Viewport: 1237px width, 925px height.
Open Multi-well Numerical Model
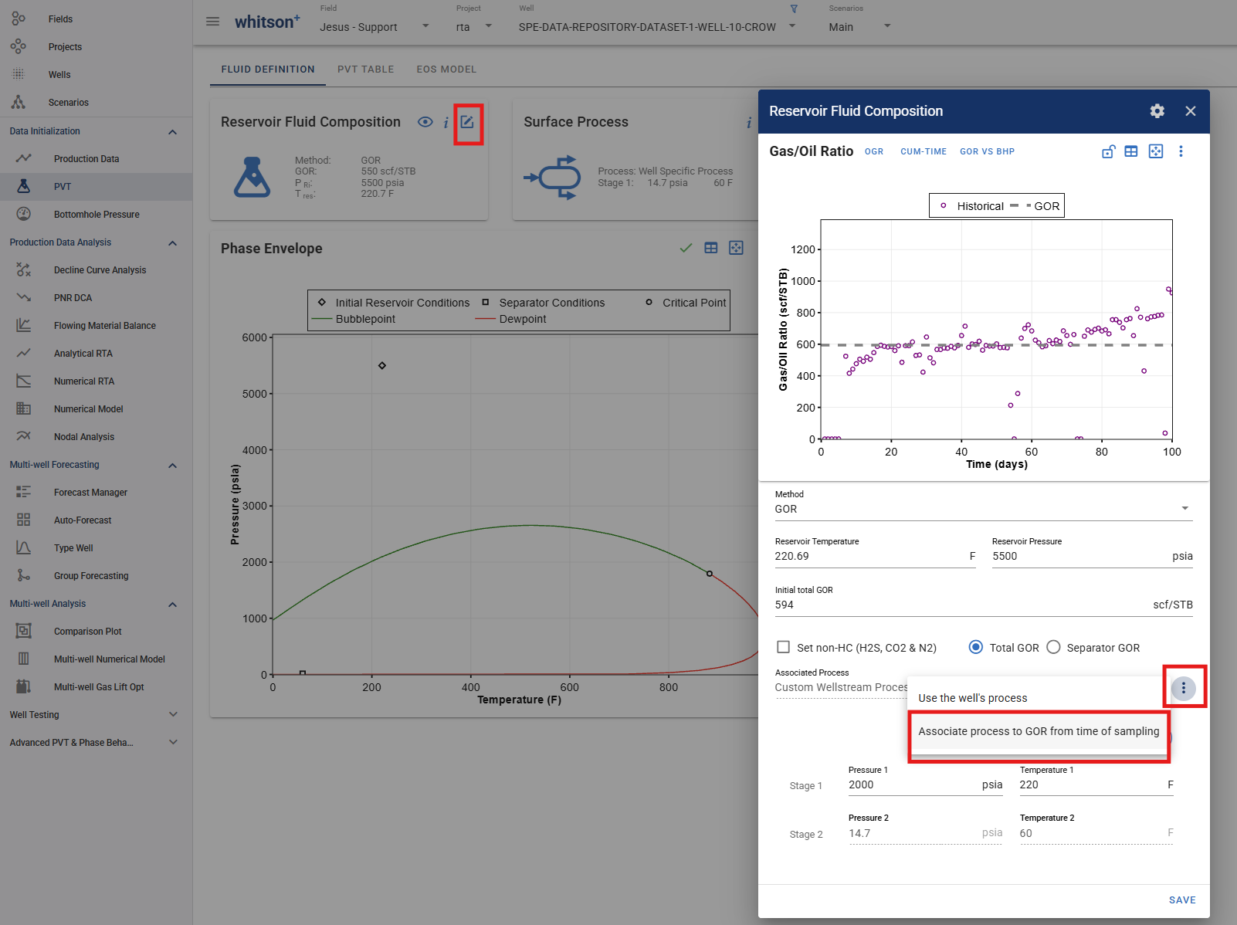[109, 659]
